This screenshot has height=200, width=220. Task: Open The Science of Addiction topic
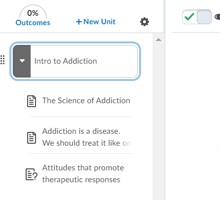[x=86, y=100]
